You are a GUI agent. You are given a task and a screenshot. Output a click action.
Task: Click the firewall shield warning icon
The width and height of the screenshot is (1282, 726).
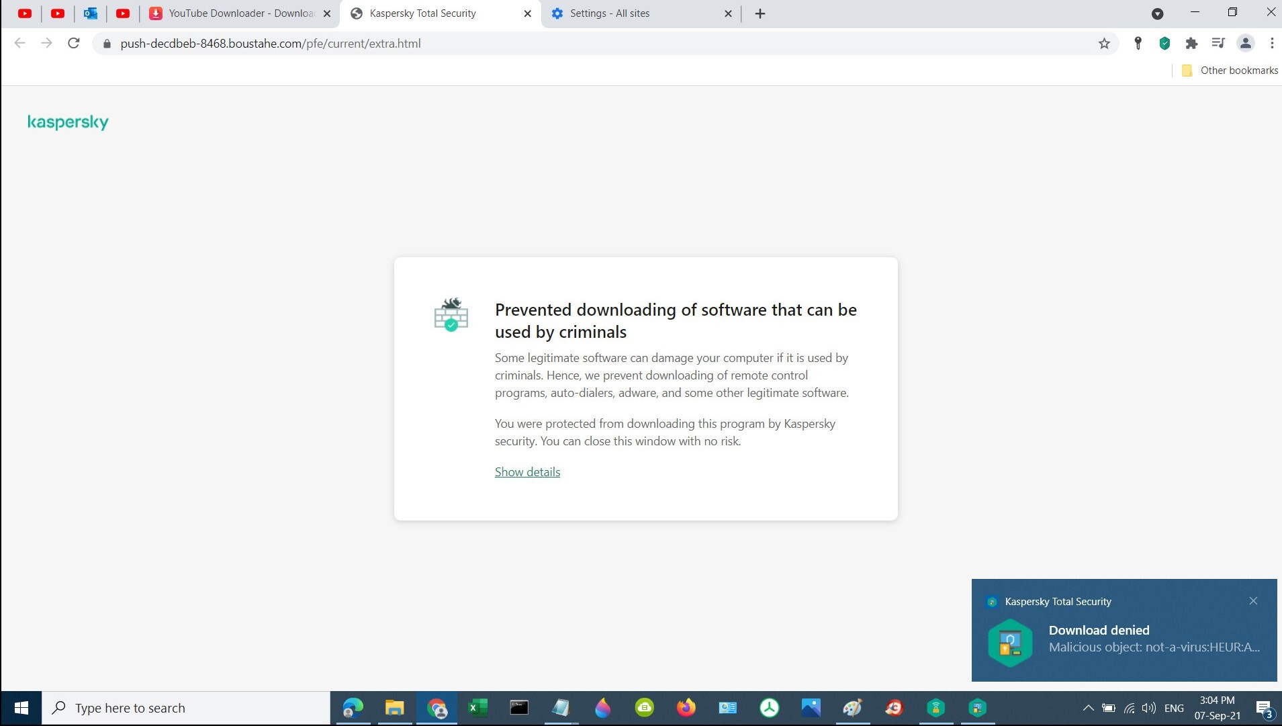[x=451, y=314]
